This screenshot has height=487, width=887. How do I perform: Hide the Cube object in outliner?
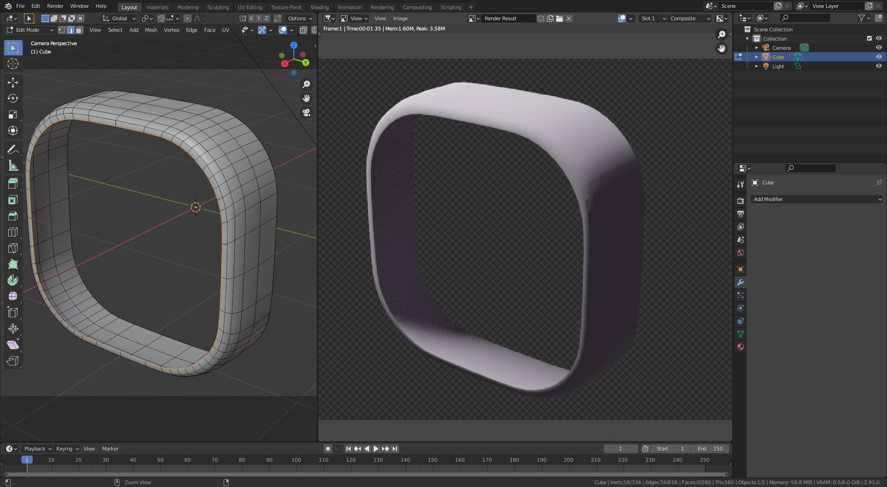click(879, 57)
